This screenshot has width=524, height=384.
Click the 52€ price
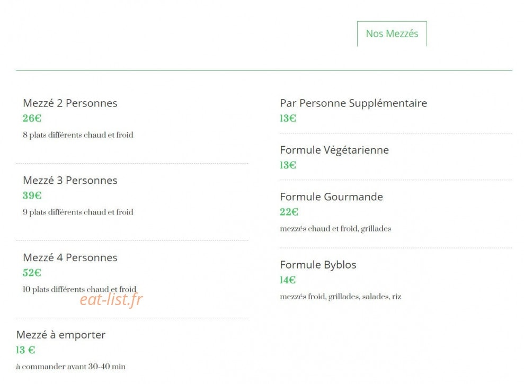point(32,273)
